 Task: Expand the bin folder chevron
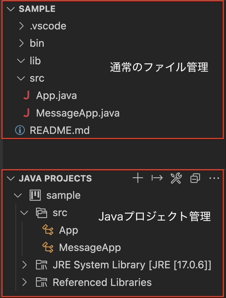click(21, 43)
